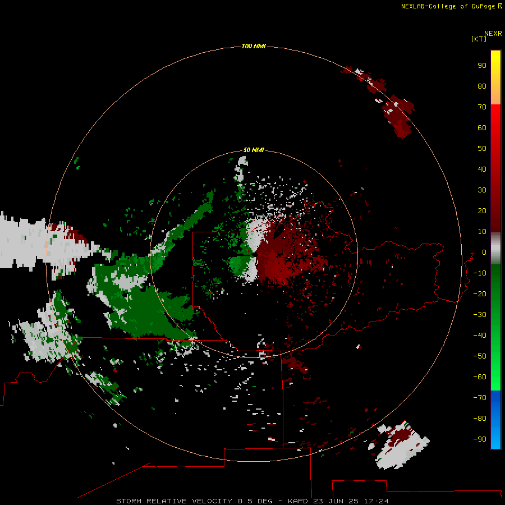
Task: Click the -50 knot scale label
Action: tap(480, 356)
